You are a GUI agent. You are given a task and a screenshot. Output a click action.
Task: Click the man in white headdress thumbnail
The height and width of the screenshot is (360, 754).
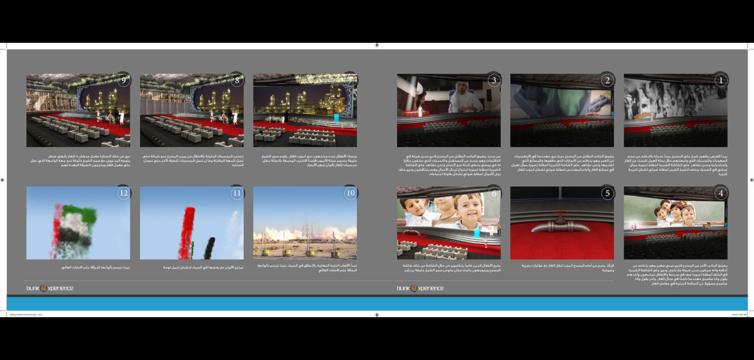coord(448,110)
